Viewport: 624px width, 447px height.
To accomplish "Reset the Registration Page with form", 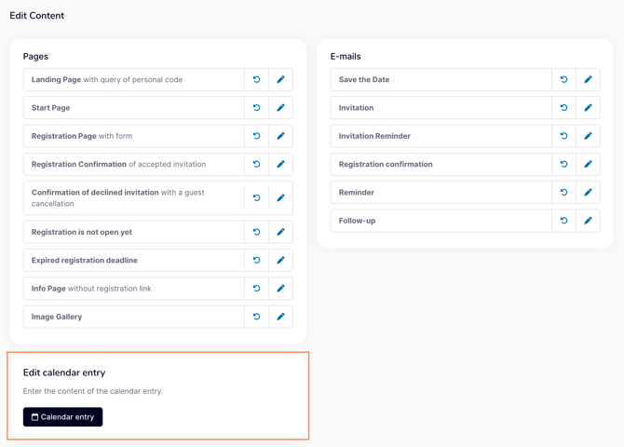I will [x=256, y=136].
